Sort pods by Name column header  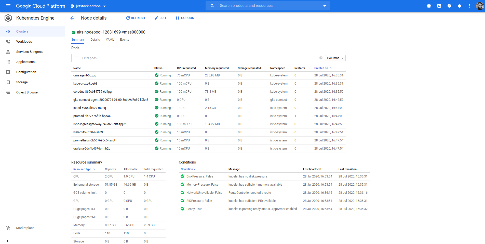77,68
